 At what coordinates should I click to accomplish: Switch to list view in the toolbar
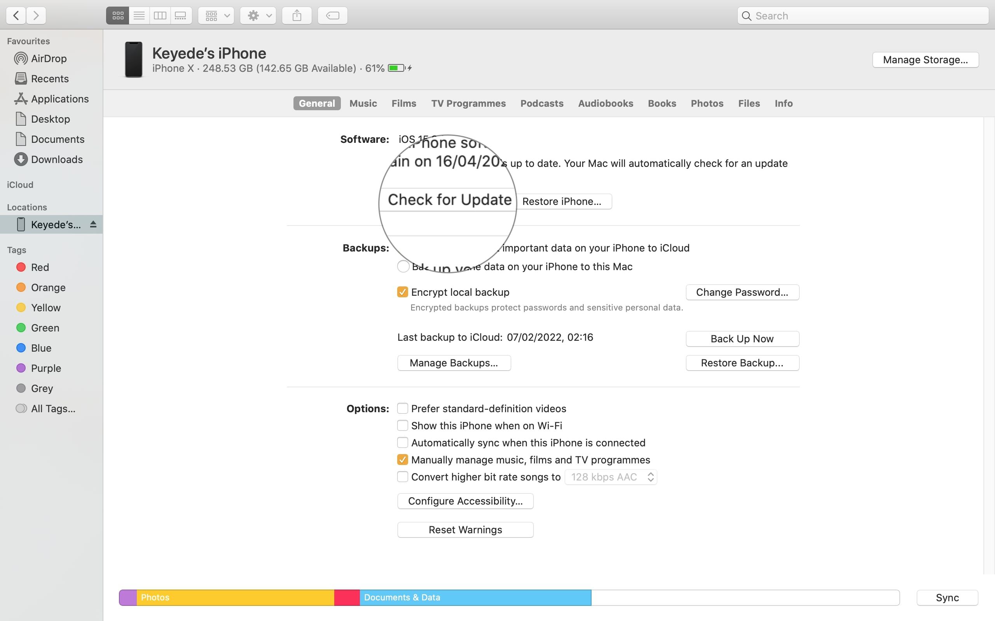tap(138, 15)
